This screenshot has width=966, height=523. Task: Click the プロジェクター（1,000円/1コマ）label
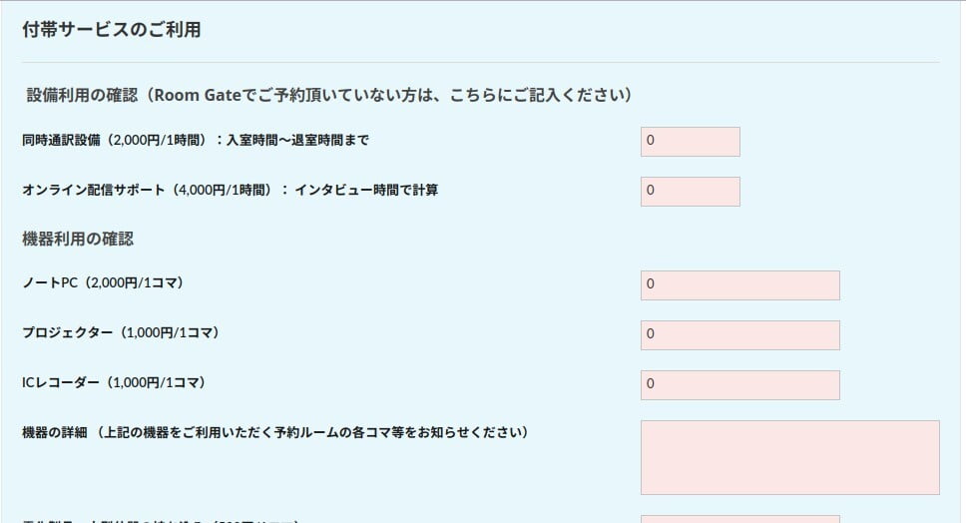pyautogui.click(x=121, y=333)
